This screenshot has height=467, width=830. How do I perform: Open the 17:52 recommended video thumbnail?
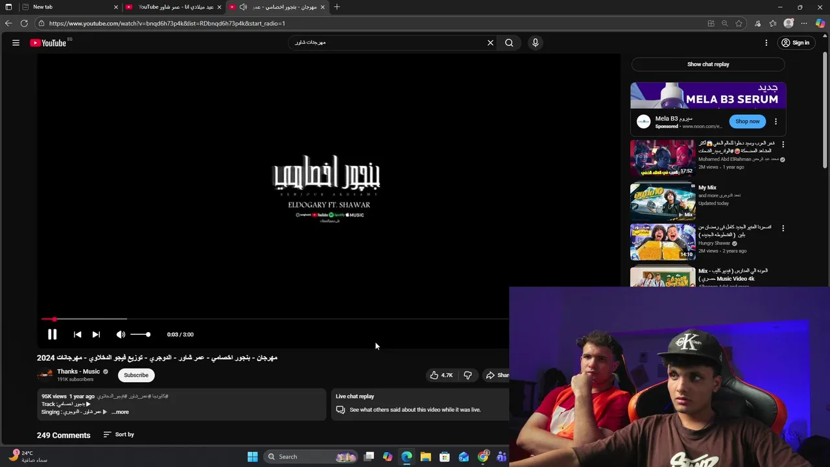(663, 158)
